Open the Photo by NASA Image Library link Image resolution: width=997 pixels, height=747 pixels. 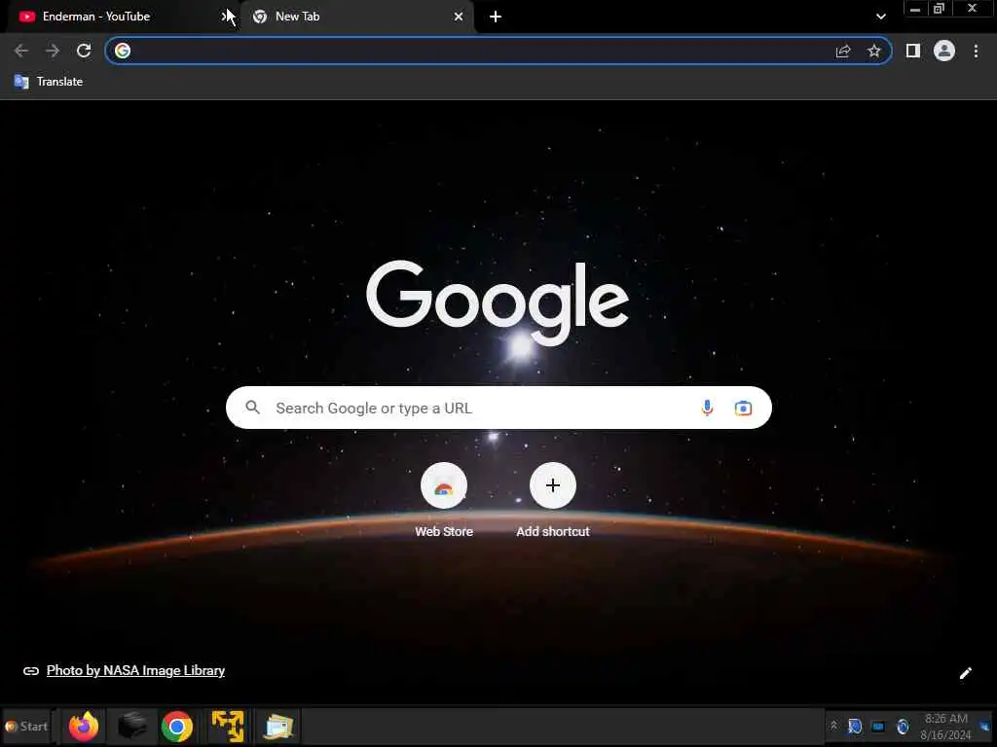click(x=135, y=671)
